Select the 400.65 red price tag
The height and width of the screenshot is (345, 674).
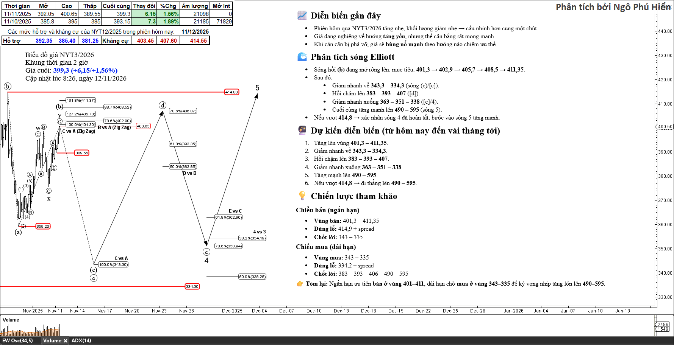click(143, 126)
